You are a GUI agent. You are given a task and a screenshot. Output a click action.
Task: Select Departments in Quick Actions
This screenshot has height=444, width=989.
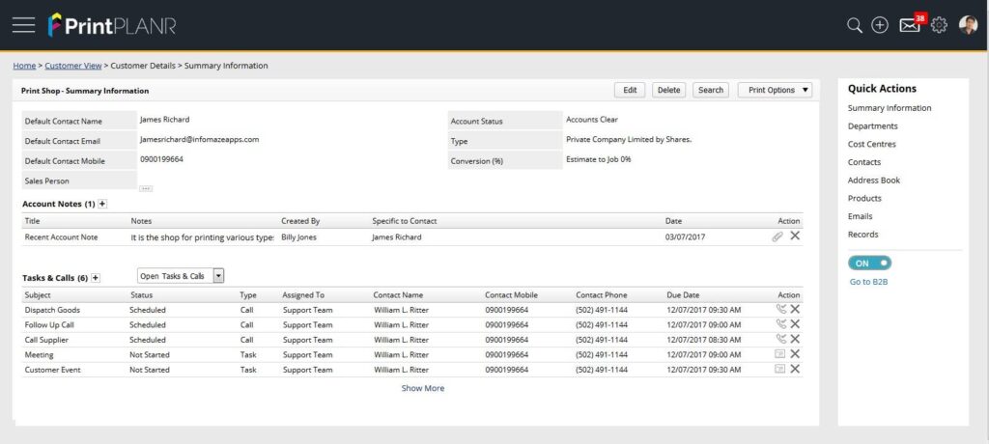coord(872,126)
